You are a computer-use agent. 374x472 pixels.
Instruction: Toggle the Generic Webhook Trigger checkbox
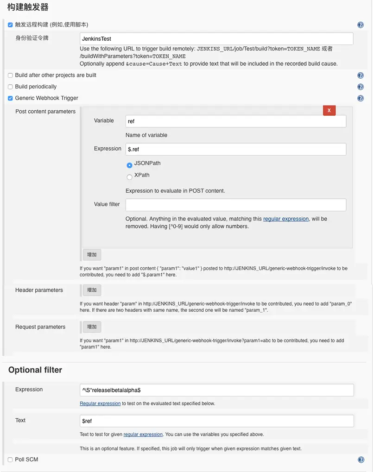10,98
